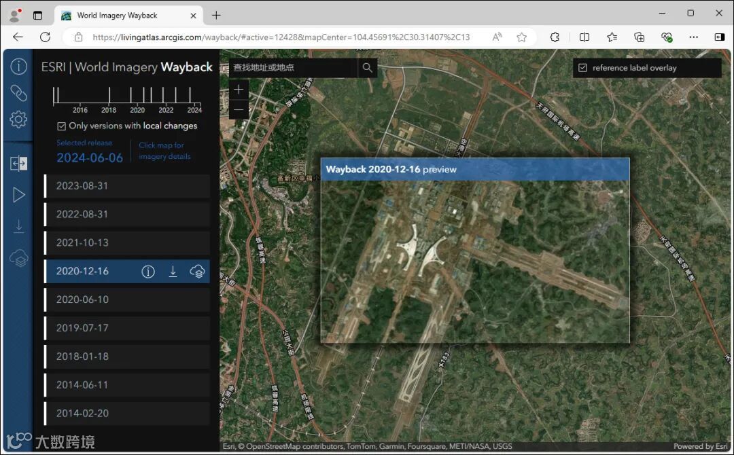734x455 pixels.
Task: Open the read aloud icon in address bar
Action: coord(497,37)
